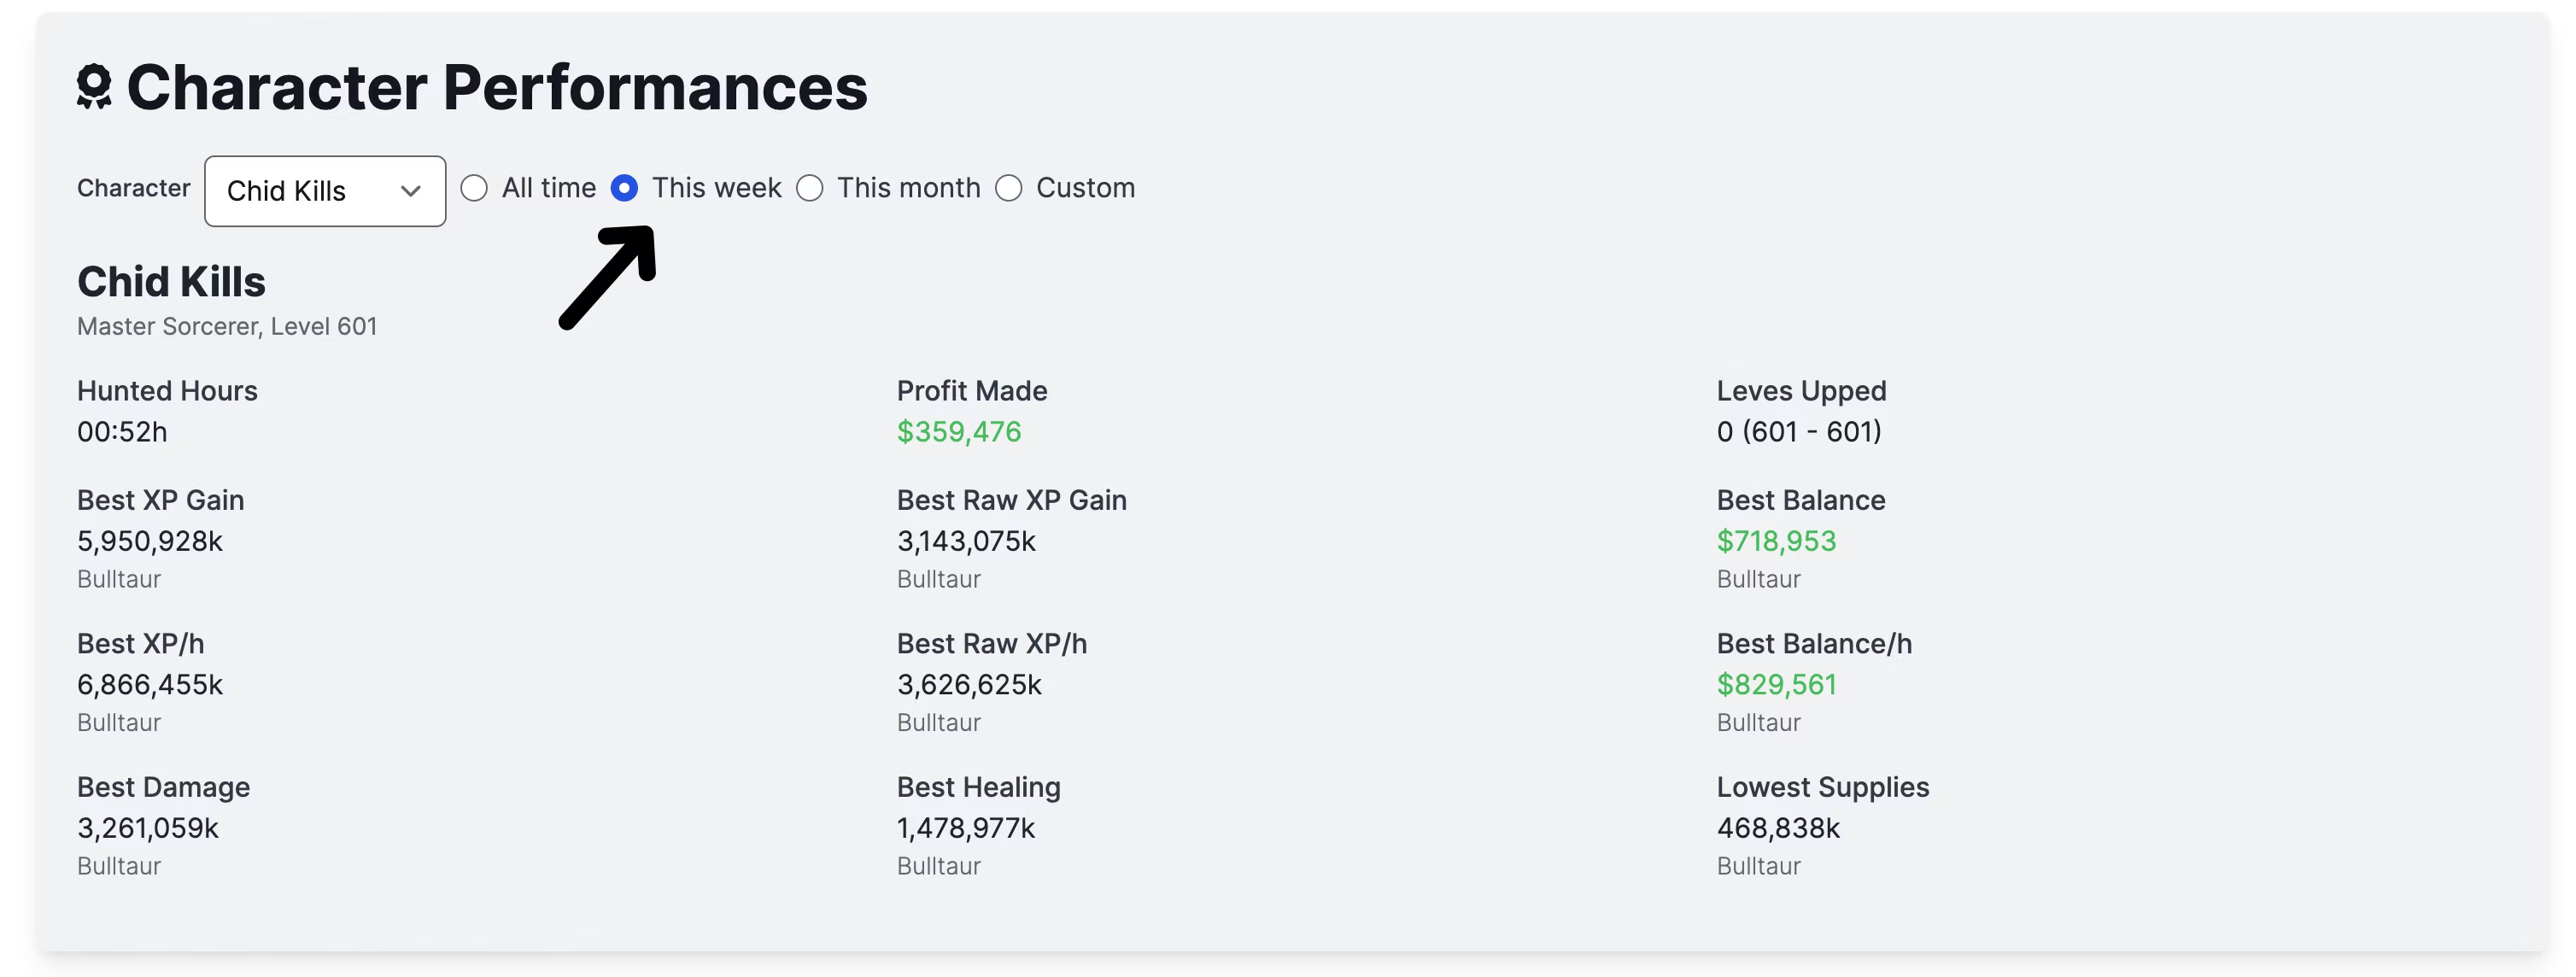Click the Character Performances heading
This screenshot has width=2576, height=977.
(497, 87)
